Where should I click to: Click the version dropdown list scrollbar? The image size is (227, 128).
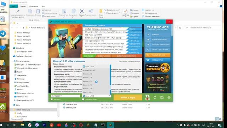coord(110,79)
